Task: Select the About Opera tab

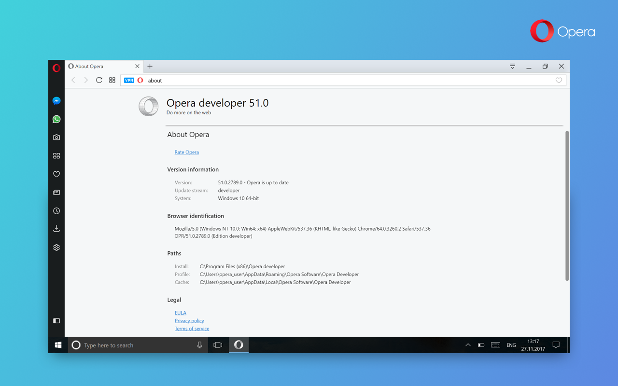Action: 99,67
